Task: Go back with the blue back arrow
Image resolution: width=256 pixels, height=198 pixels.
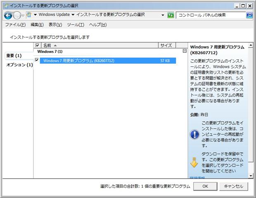Action: tap(8, 16)
